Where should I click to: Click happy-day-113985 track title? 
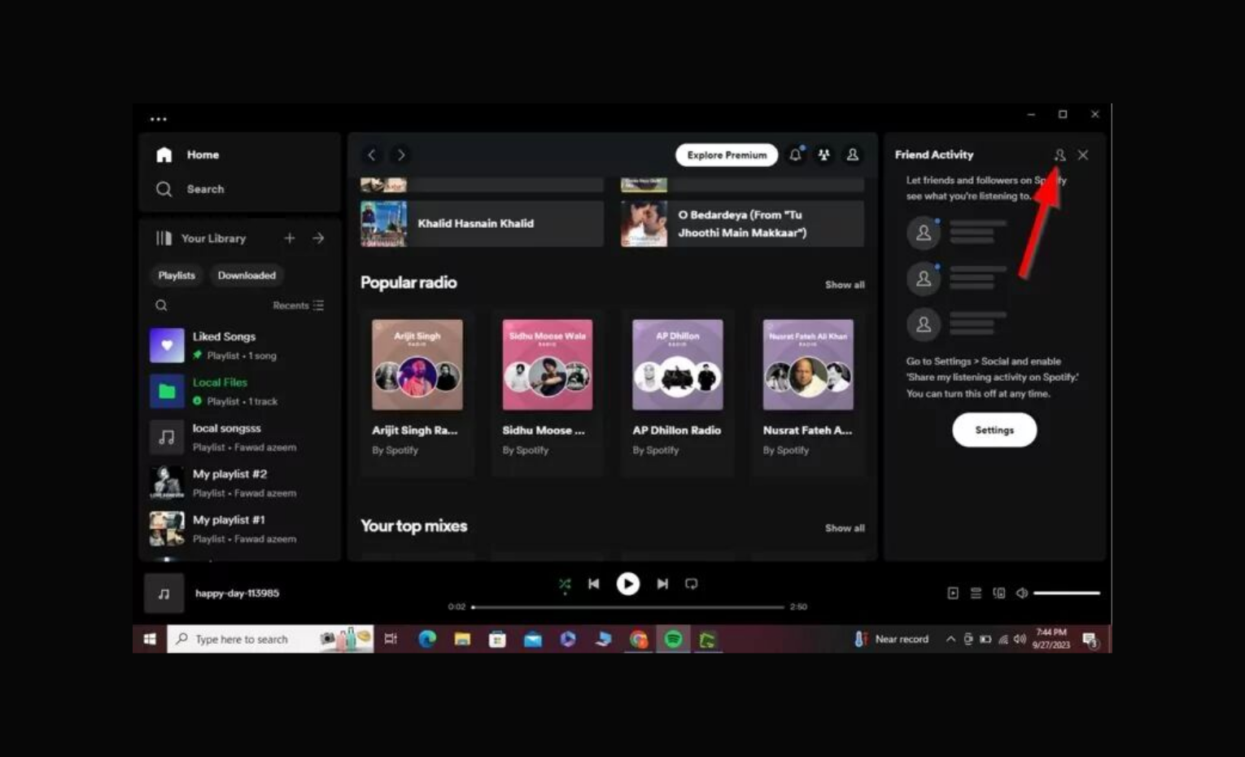pyautogui.click(x=237, y=593)
